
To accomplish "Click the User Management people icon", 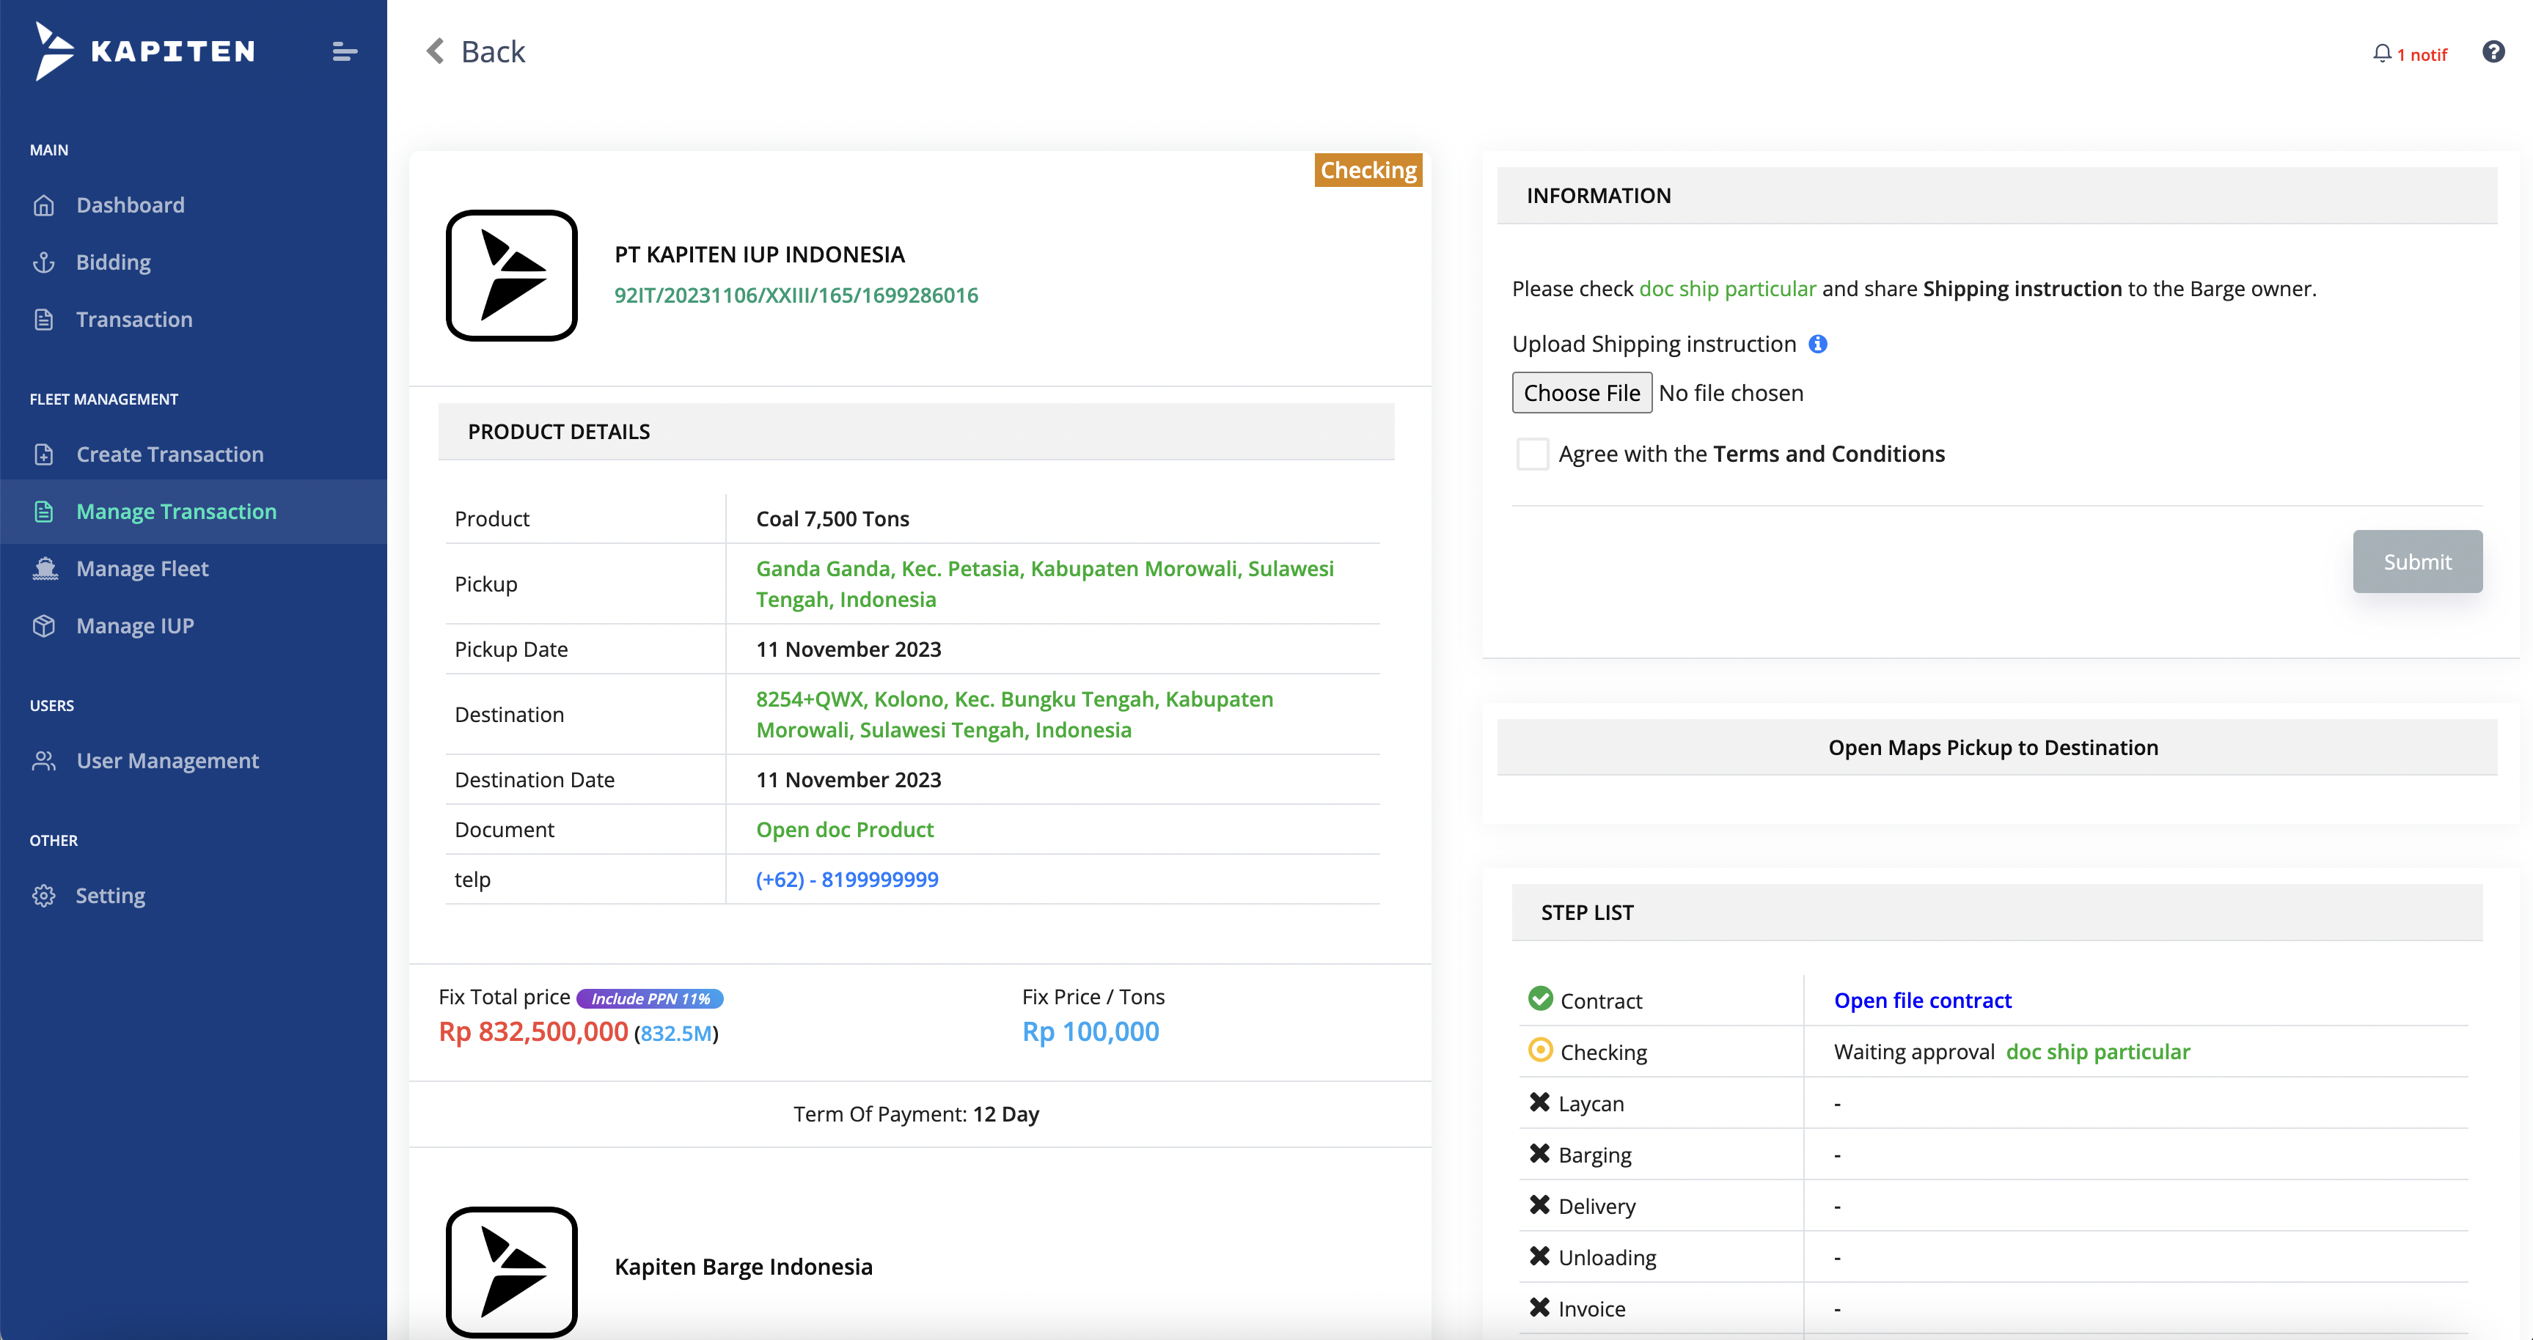I will (43, 761).
